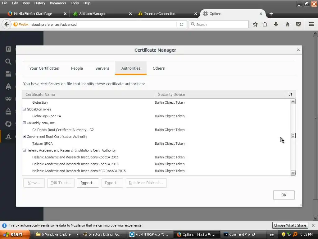Reload the current page
318x239 pixels.
click(x=181, y=24)
